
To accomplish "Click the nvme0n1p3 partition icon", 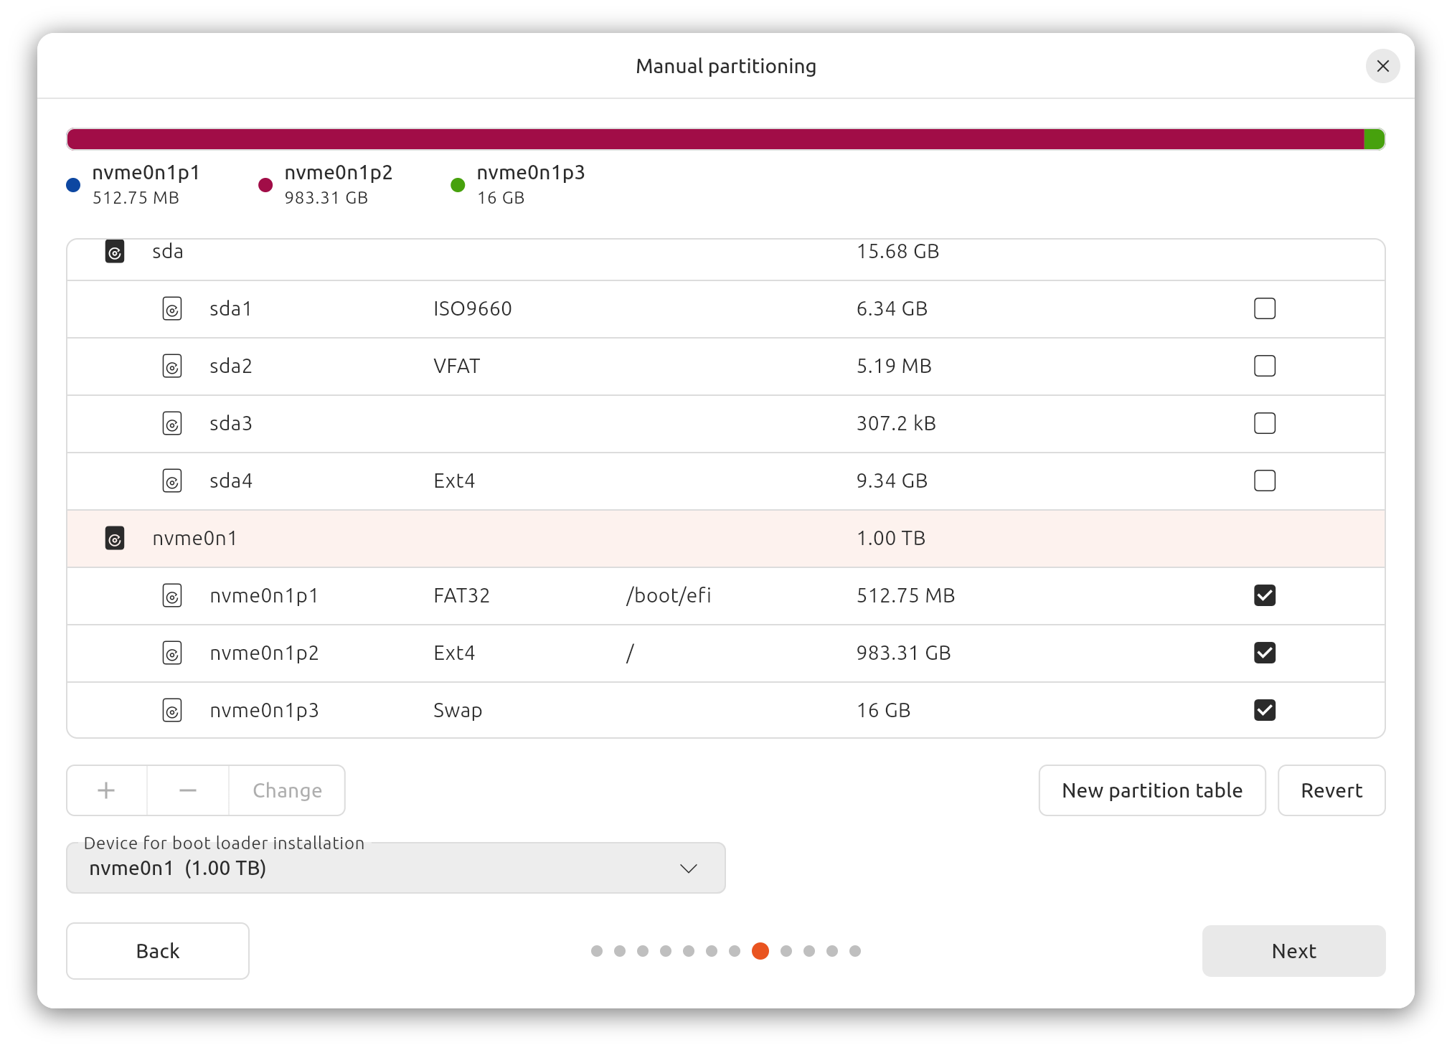I will tap(172, 711).
